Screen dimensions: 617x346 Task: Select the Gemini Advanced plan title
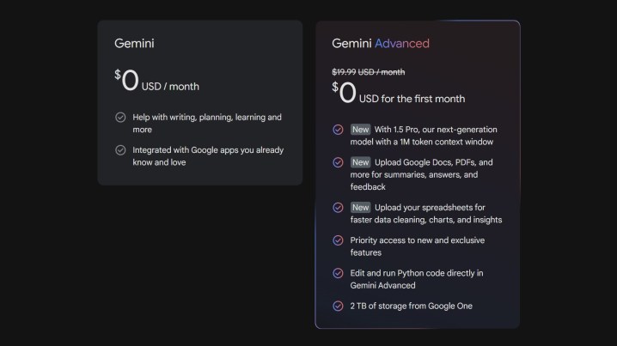coord(381,43)
